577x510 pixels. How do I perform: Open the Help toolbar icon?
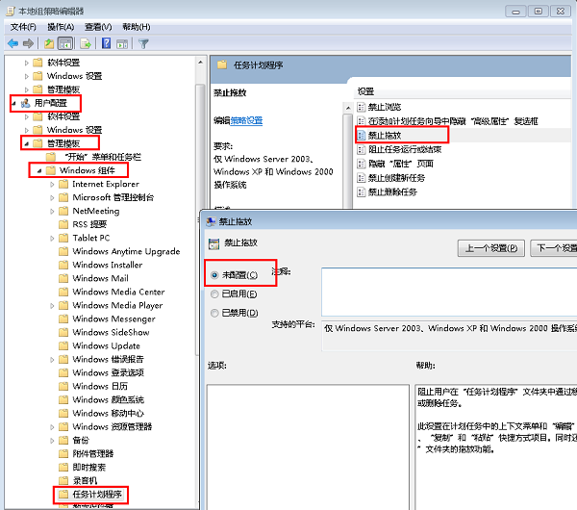pos(106,43)
